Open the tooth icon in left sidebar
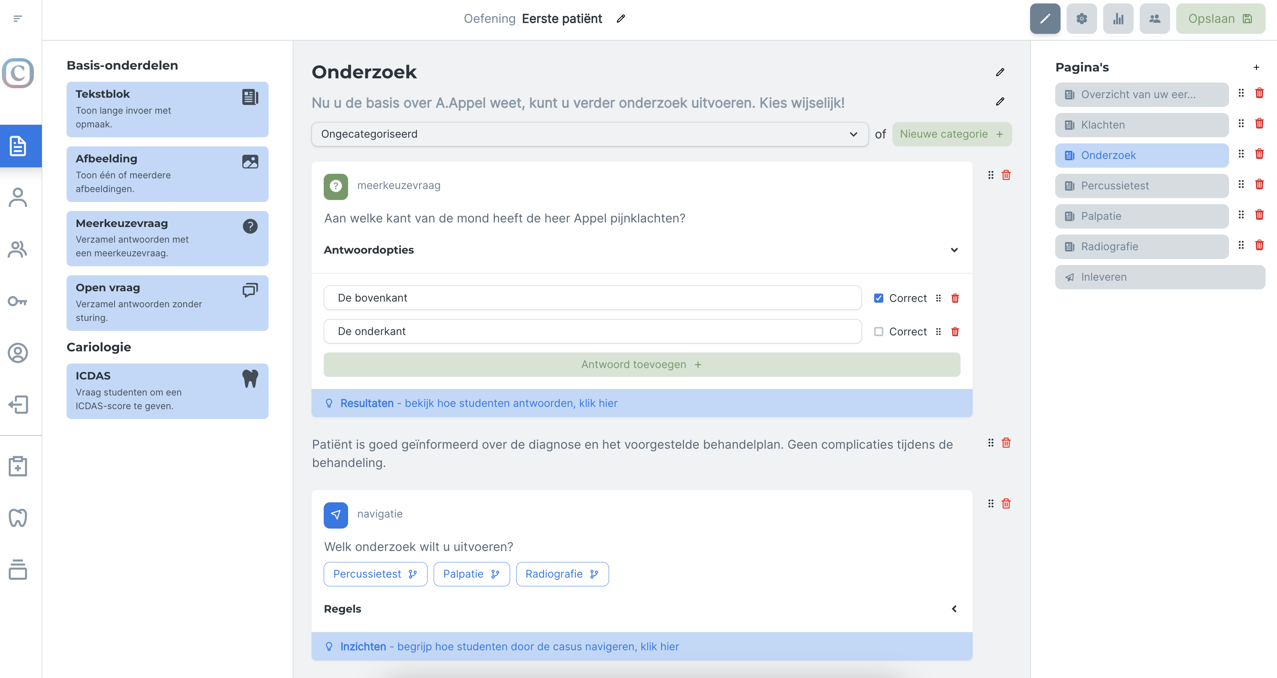Viewport: 1277px width, 678px height. (18, 518)
